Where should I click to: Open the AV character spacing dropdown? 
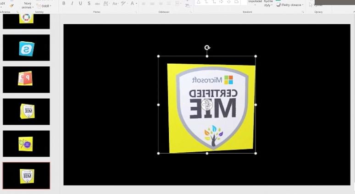pos(106,3)
